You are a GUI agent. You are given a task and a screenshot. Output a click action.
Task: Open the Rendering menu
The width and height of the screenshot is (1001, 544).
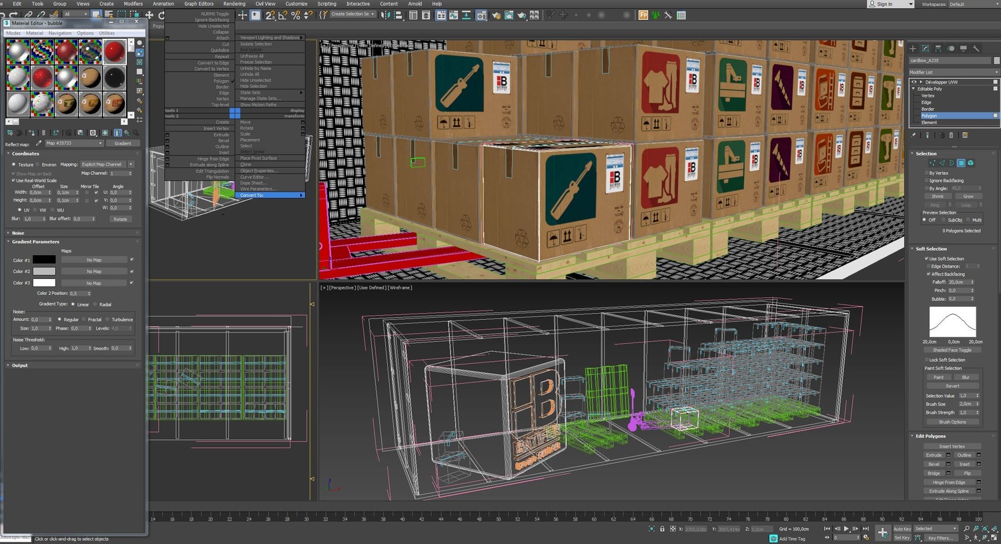pos(234,3)
